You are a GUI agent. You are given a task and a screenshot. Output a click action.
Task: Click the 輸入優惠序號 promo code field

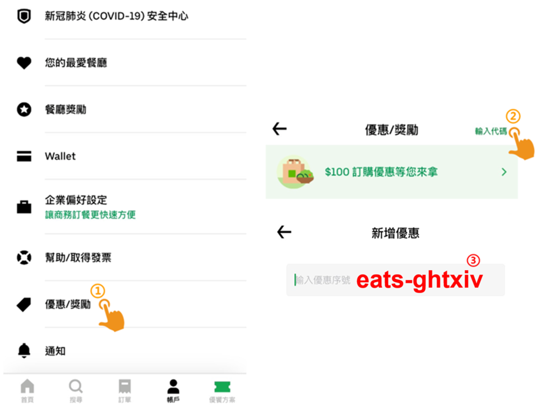point(395,280)
